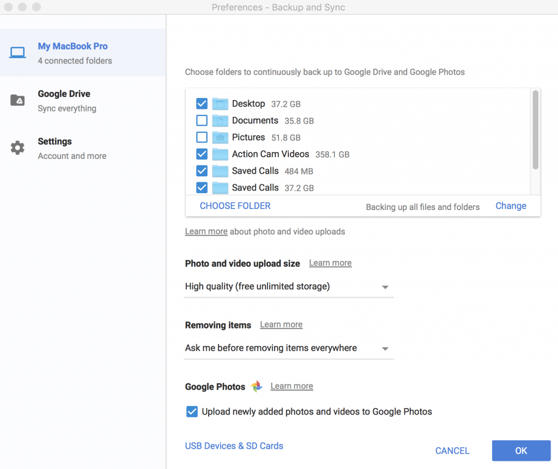This screenshot has height=469, width=558.
Task: Uncheck the Desktop folder checkbox
Action: [202, 104]
